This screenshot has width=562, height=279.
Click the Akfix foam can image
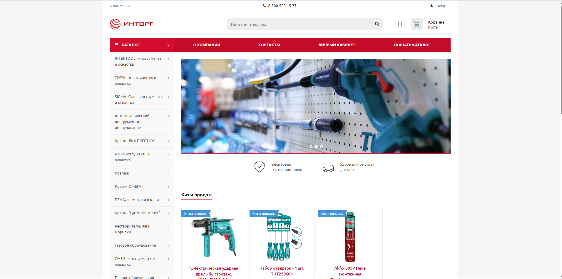pos(350,237)
